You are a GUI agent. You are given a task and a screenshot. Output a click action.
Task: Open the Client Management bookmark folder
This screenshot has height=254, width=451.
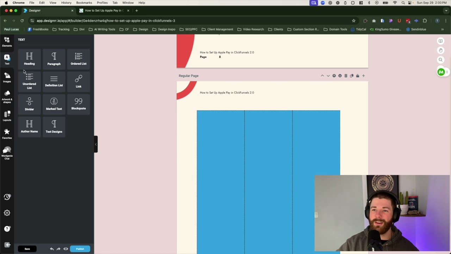[217, 29]
